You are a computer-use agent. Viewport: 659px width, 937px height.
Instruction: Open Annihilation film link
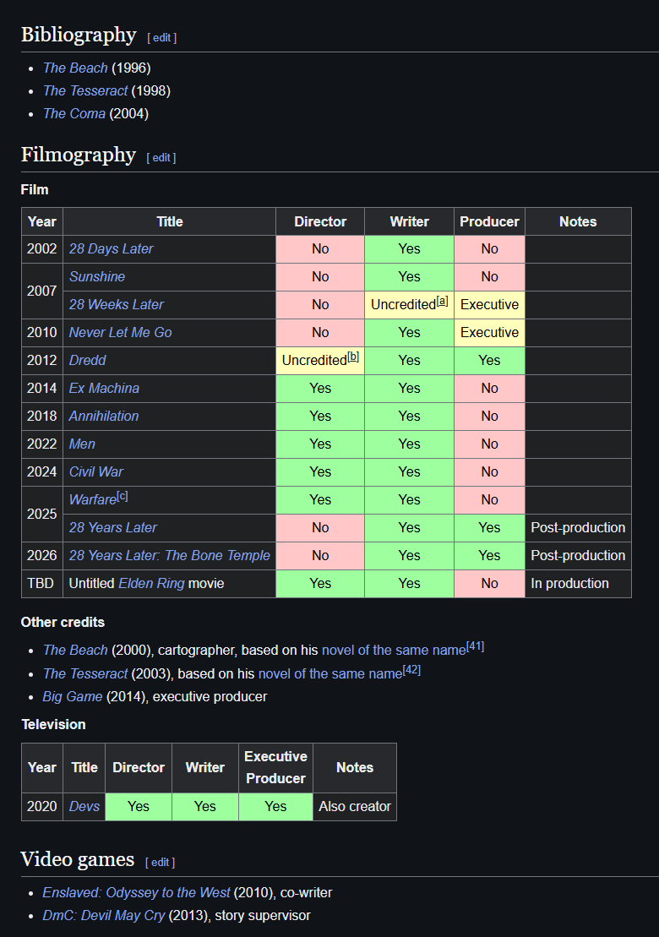[x=103, y=416]
